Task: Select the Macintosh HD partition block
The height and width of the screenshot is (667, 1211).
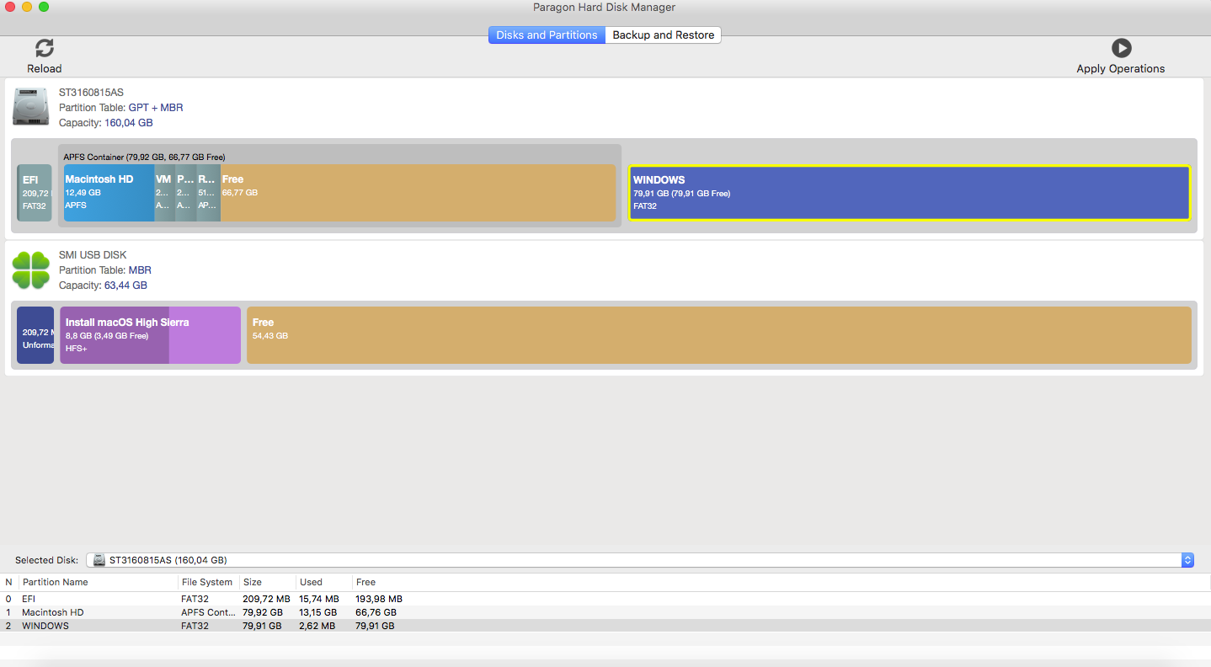Action: click(x=109, y=193)
